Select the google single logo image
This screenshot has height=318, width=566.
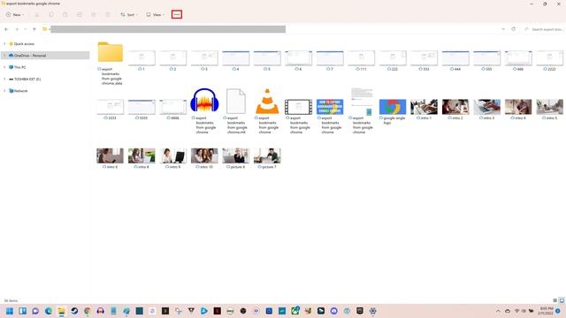coord(393,107)
